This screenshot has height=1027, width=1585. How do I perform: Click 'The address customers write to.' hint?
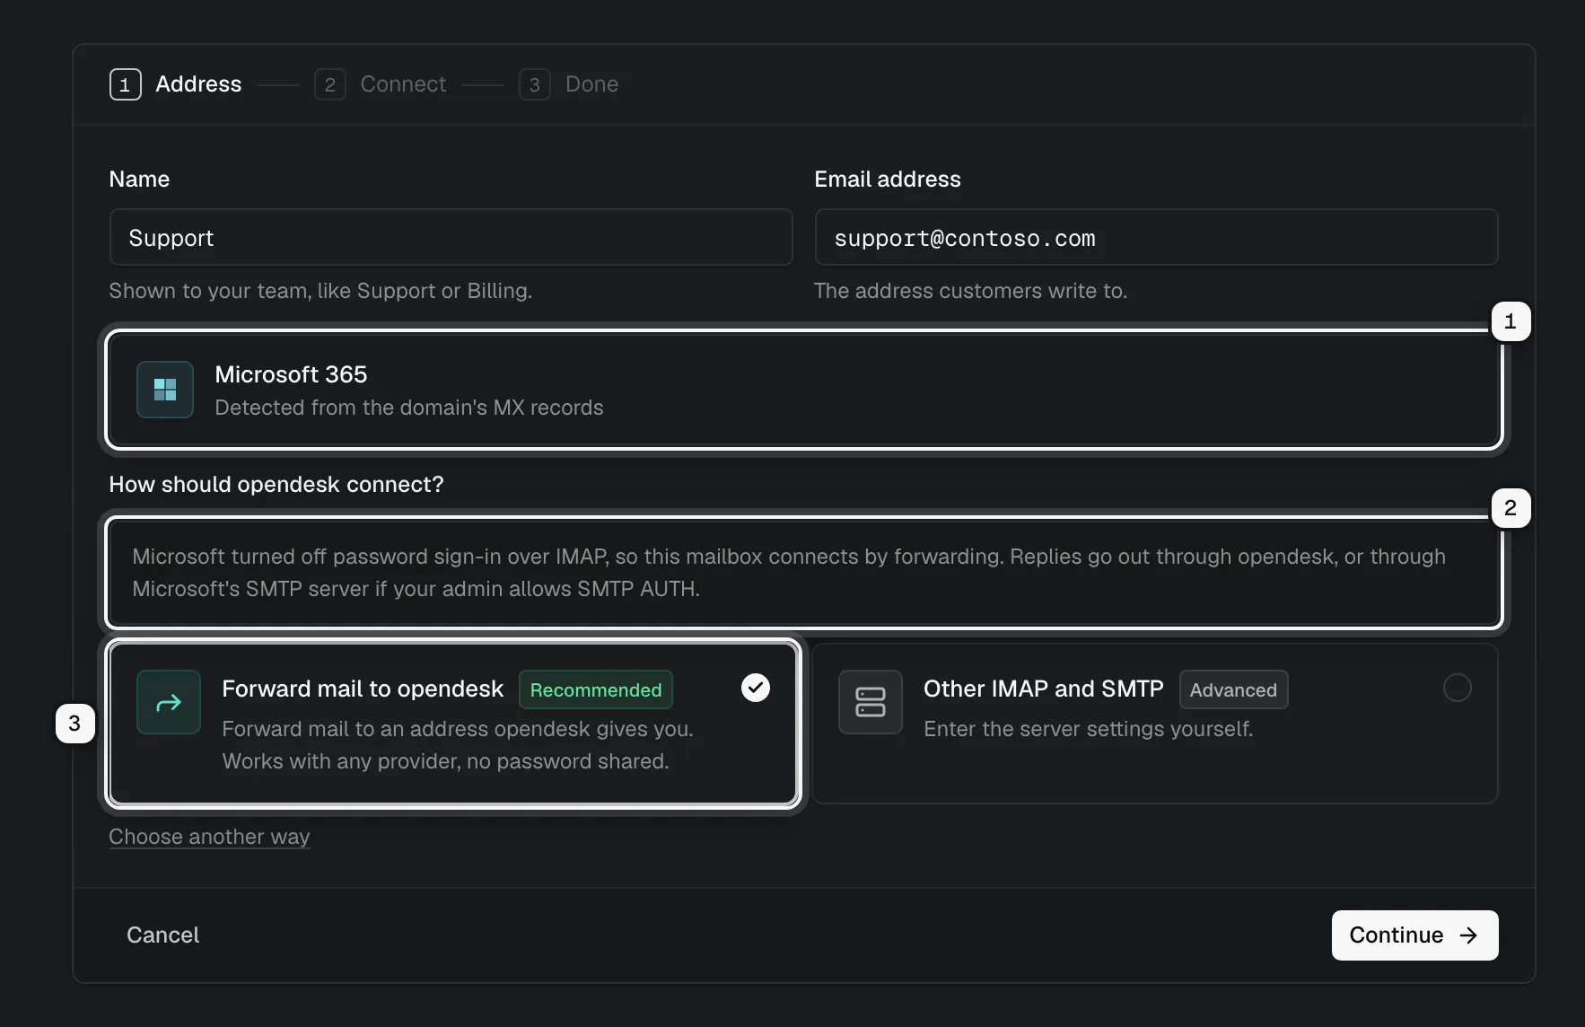[970, 291]
